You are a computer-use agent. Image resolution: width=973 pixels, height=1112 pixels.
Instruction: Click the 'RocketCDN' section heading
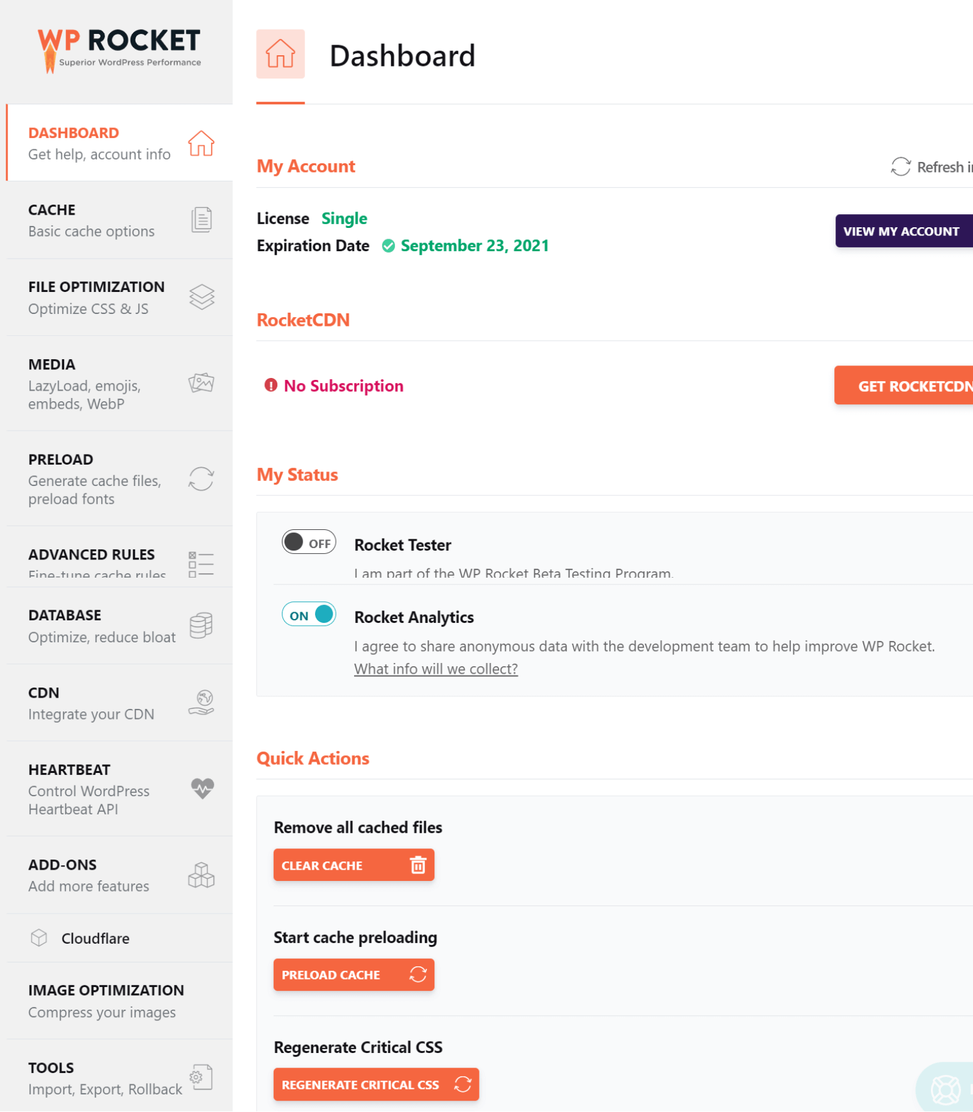tap(303, 320)
